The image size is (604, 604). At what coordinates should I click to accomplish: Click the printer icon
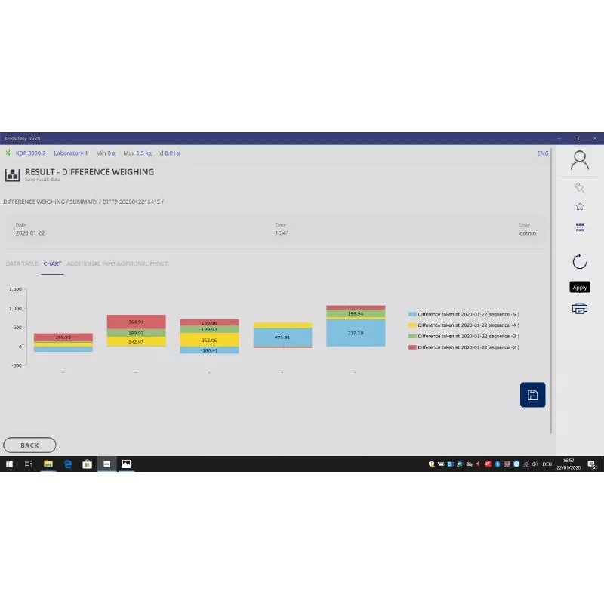(579, 309)
